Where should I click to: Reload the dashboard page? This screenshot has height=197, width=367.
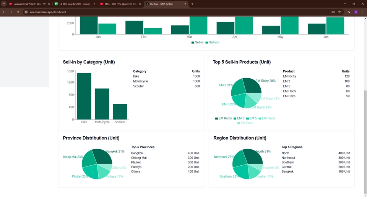click(x=18, y=12)
